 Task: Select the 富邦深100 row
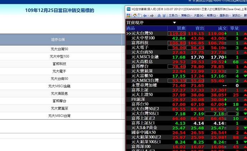(187, 146)
